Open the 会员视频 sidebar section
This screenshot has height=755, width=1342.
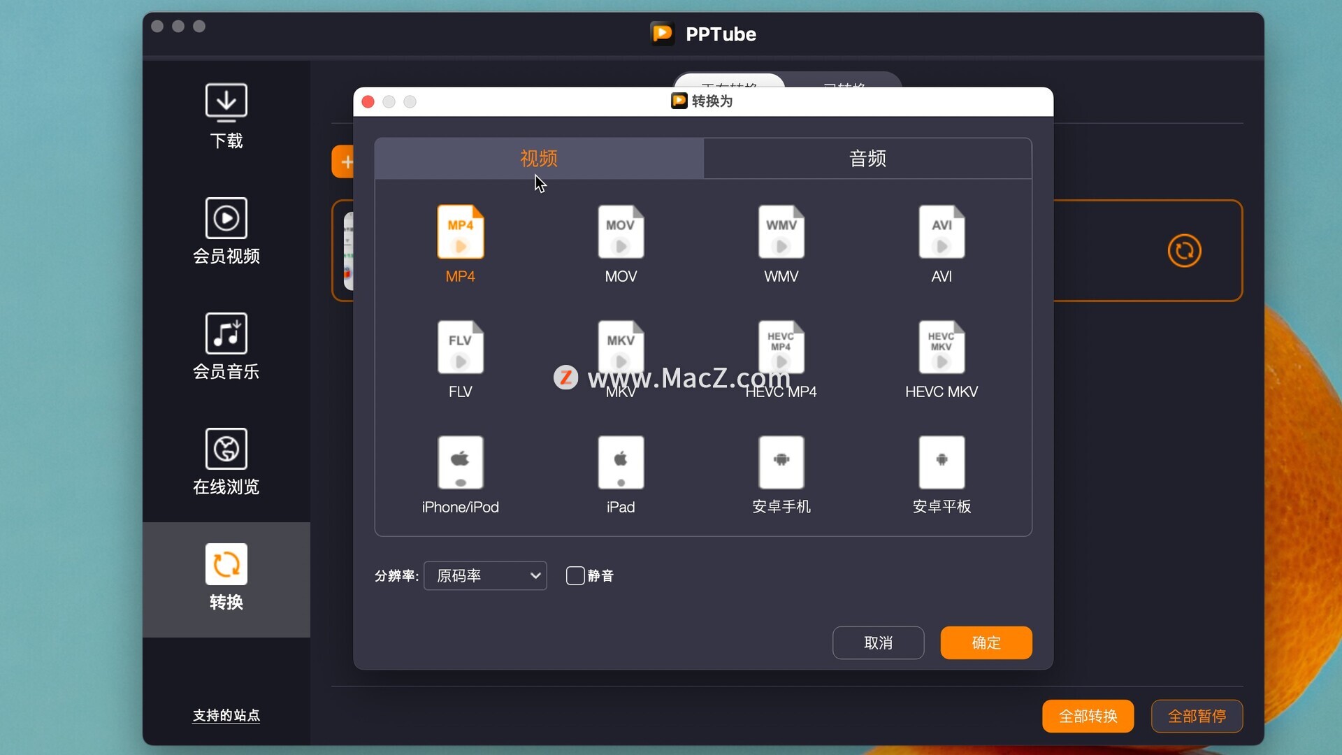(226, 231)
